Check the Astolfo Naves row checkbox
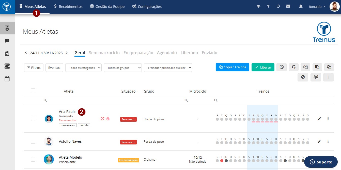 coord(33,142)
